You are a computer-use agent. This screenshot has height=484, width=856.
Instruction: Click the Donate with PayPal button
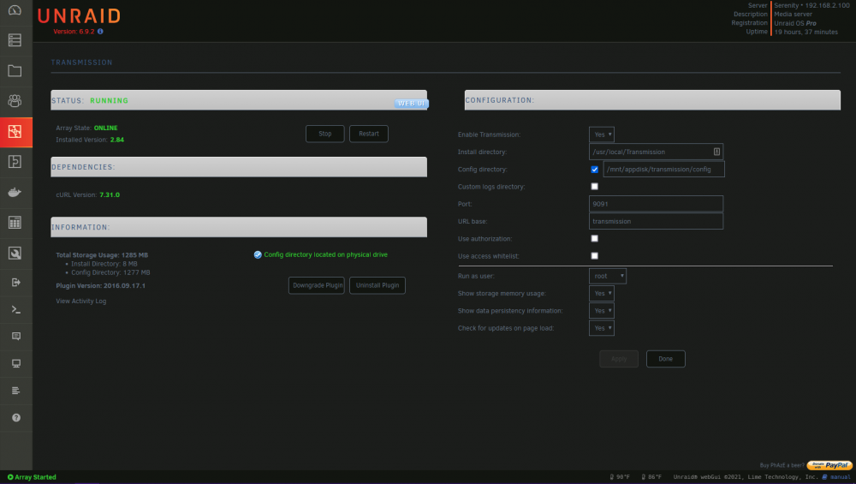point(829,465)
